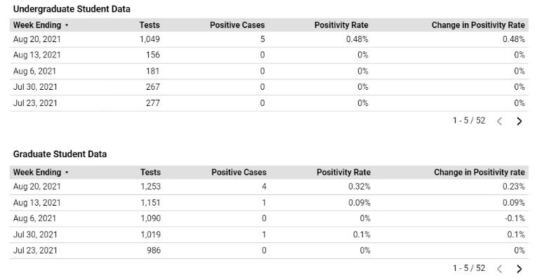Toggle sort arrow on Graduate Week Ending
Image resolution: width=535 pixels, height=278 pixels.
click(67, 173)
